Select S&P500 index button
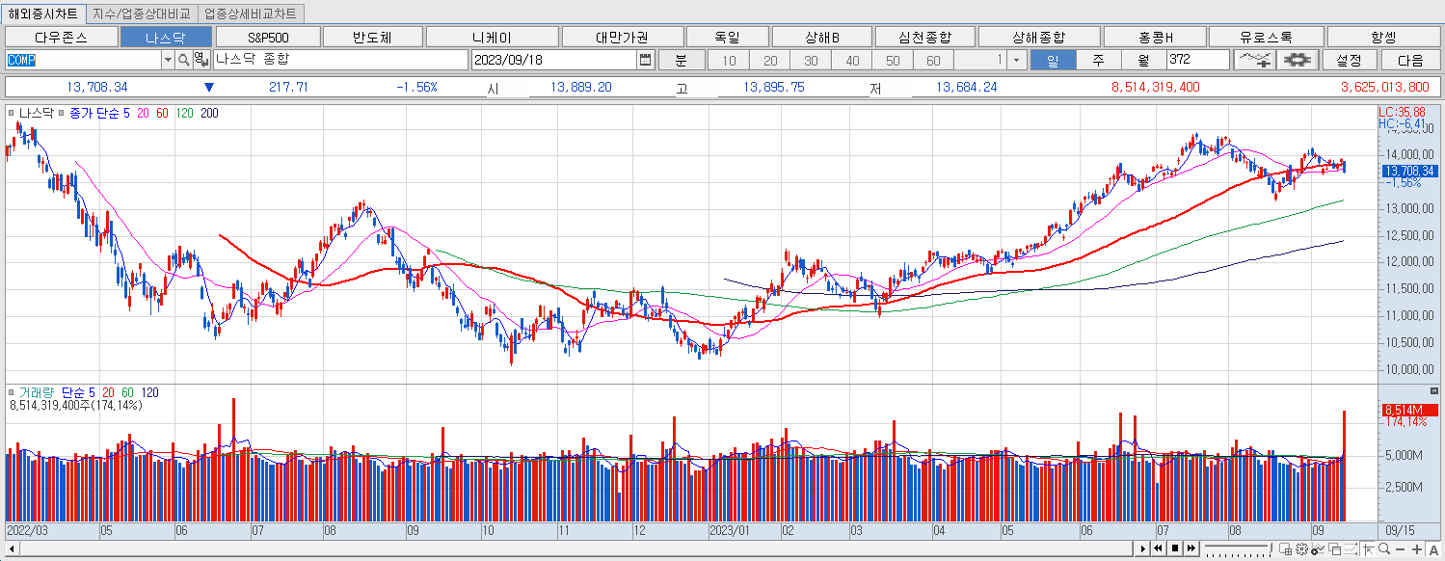 (268, 38)
